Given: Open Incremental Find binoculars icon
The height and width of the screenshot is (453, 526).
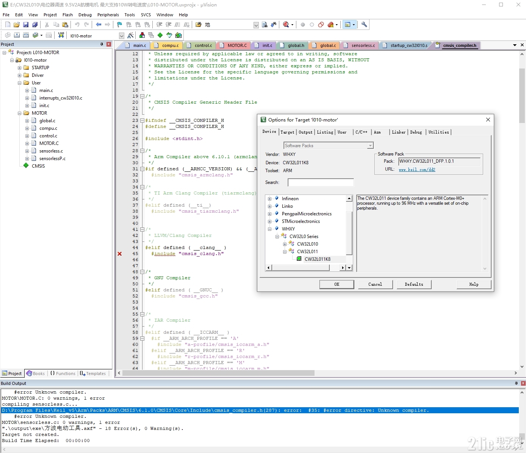Looking at the screenshot, I should click(274, 25).
